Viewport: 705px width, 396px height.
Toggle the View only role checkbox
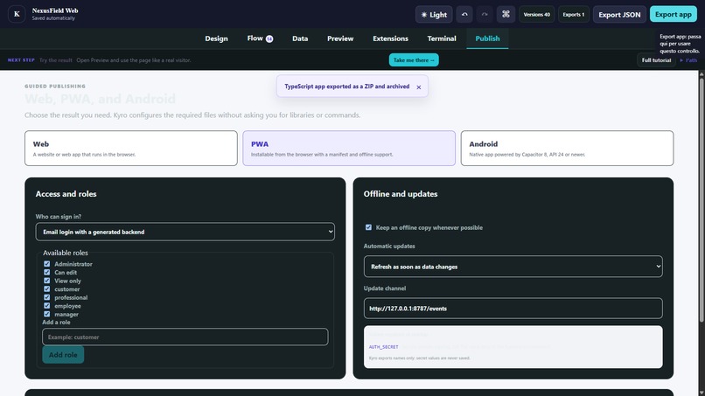46,281
